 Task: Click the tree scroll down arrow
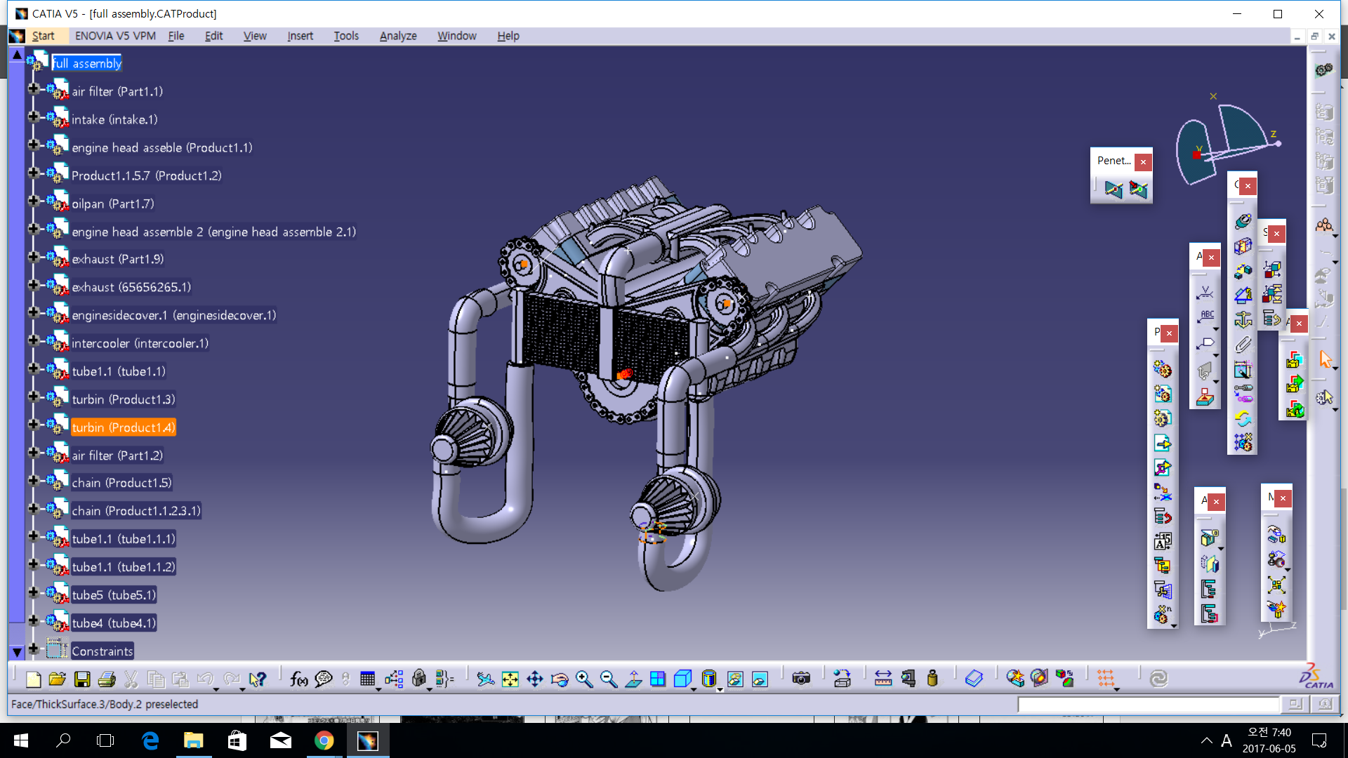click(17, 652)
